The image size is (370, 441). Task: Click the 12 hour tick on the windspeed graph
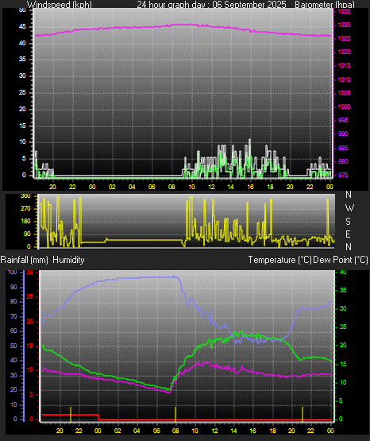[211, 187]
